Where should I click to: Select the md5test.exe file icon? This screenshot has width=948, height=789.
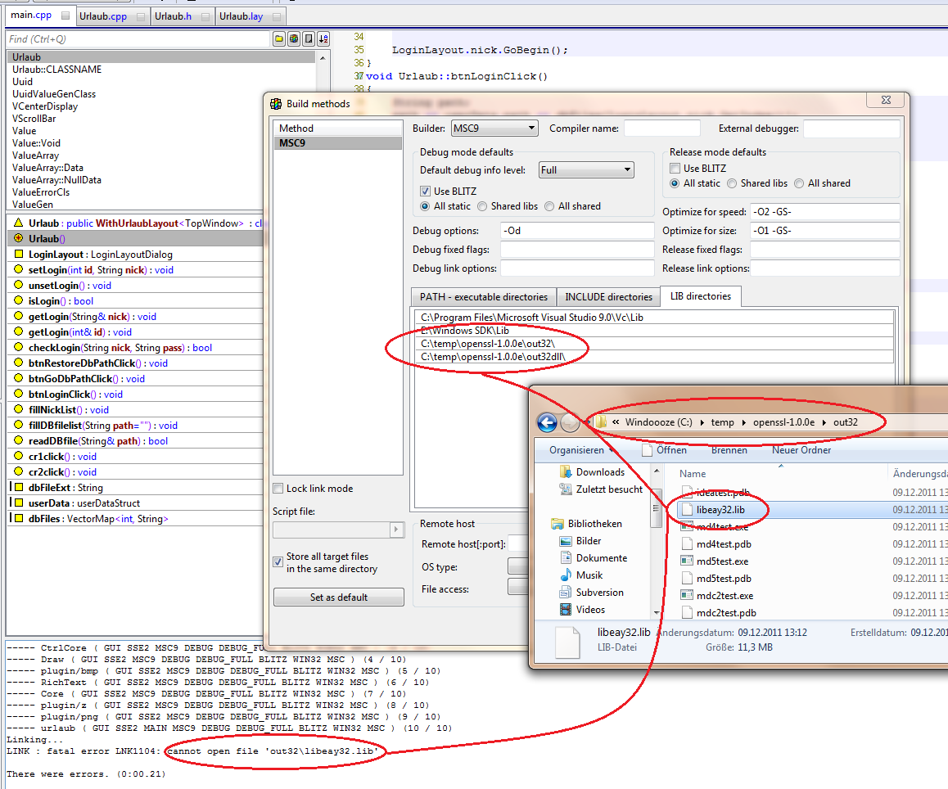[x=687, y=561]
